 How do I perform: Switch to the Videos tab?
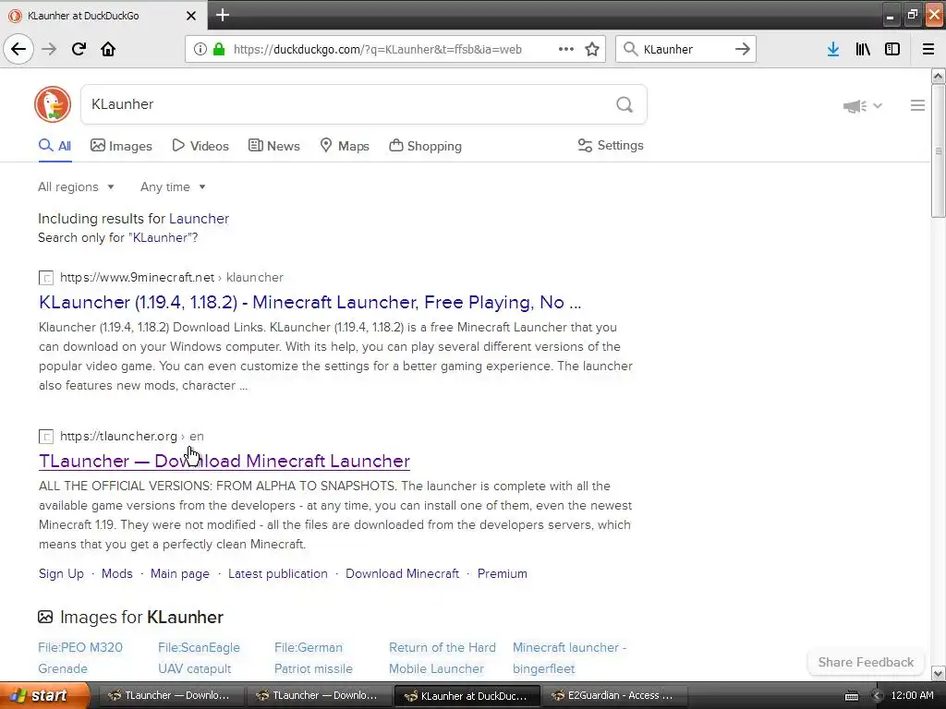[x=200, y=146]
